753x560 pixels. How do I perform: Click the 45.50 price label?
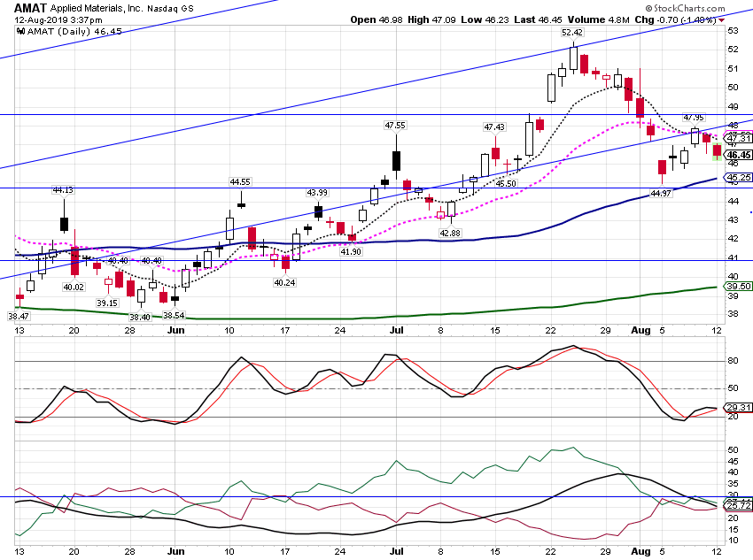[x=506, y=184]
